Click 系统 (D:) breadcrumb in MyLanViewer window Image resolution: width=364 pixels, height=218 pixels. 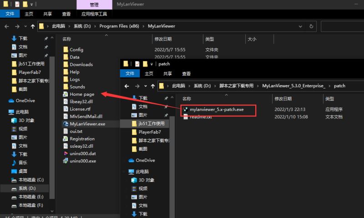click(82, 26)
